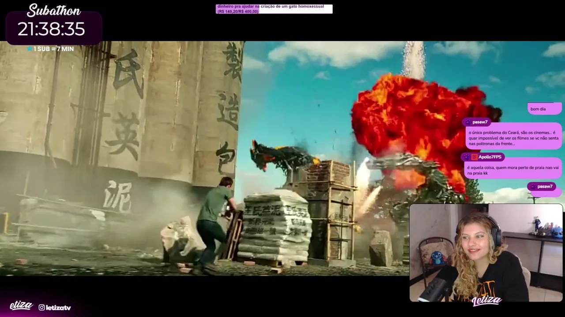The height and width of the screenshot is (317, 565).
Task: Click the Subathon timer 21:38:35
Action: coord(51,29)
